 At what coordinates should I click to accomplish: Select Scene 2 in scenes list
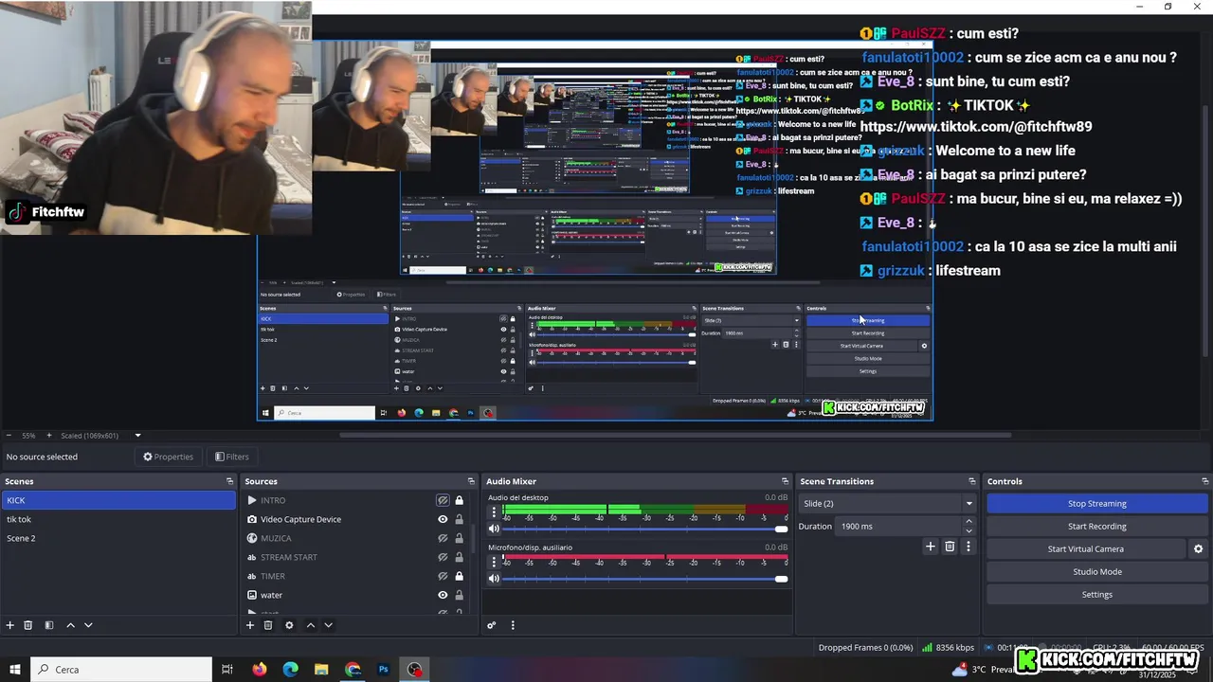point(118,538)
